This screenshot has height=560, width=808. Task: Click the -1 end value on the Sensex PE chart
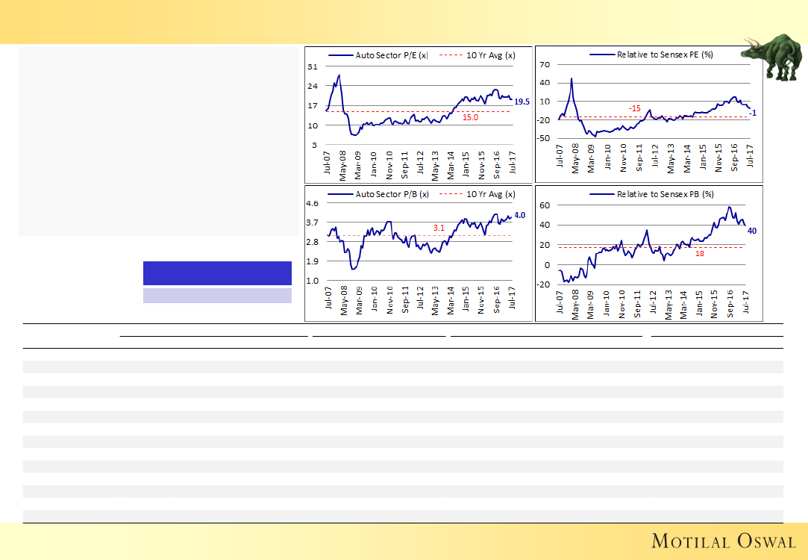tap(754, 113)
